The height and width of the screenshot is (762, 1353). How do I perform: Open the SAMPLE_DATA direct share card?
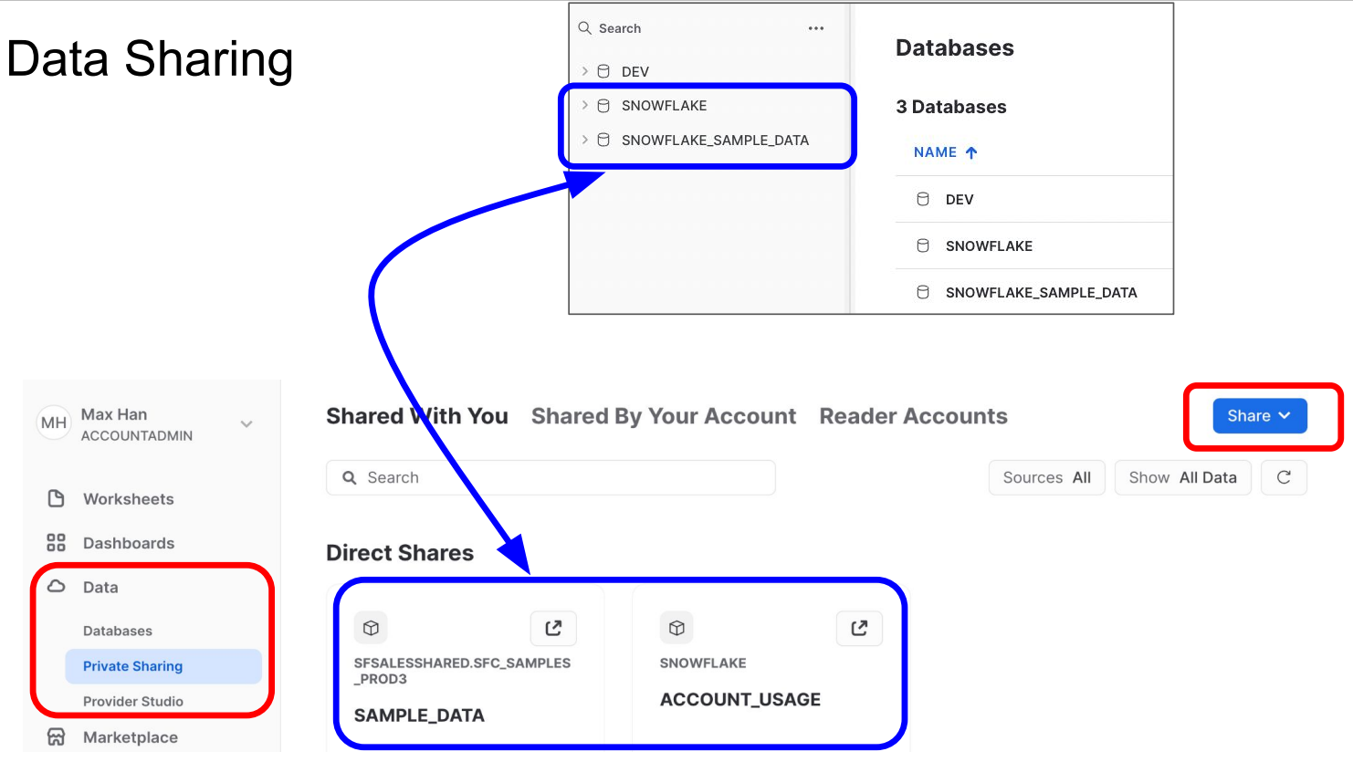click(x=466, y=666)
